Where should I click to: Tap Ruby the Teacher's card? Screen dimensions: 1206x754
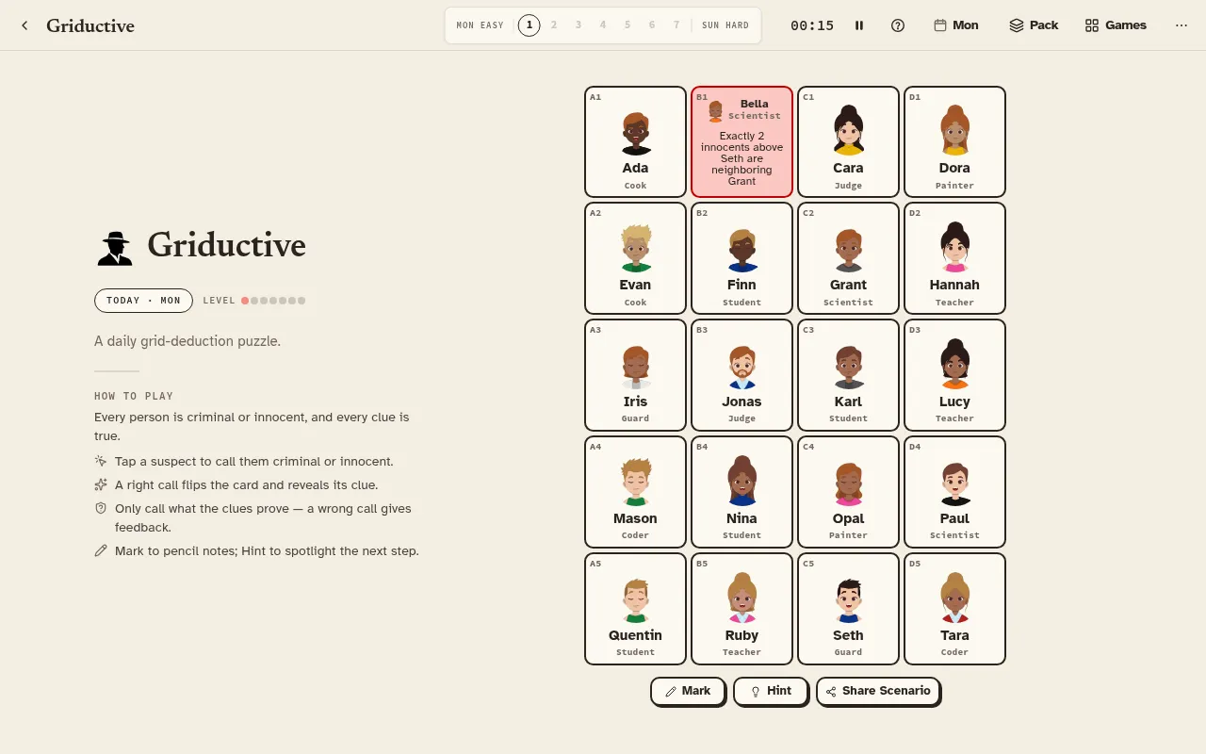pyautogui.click(x=742, y=609)
